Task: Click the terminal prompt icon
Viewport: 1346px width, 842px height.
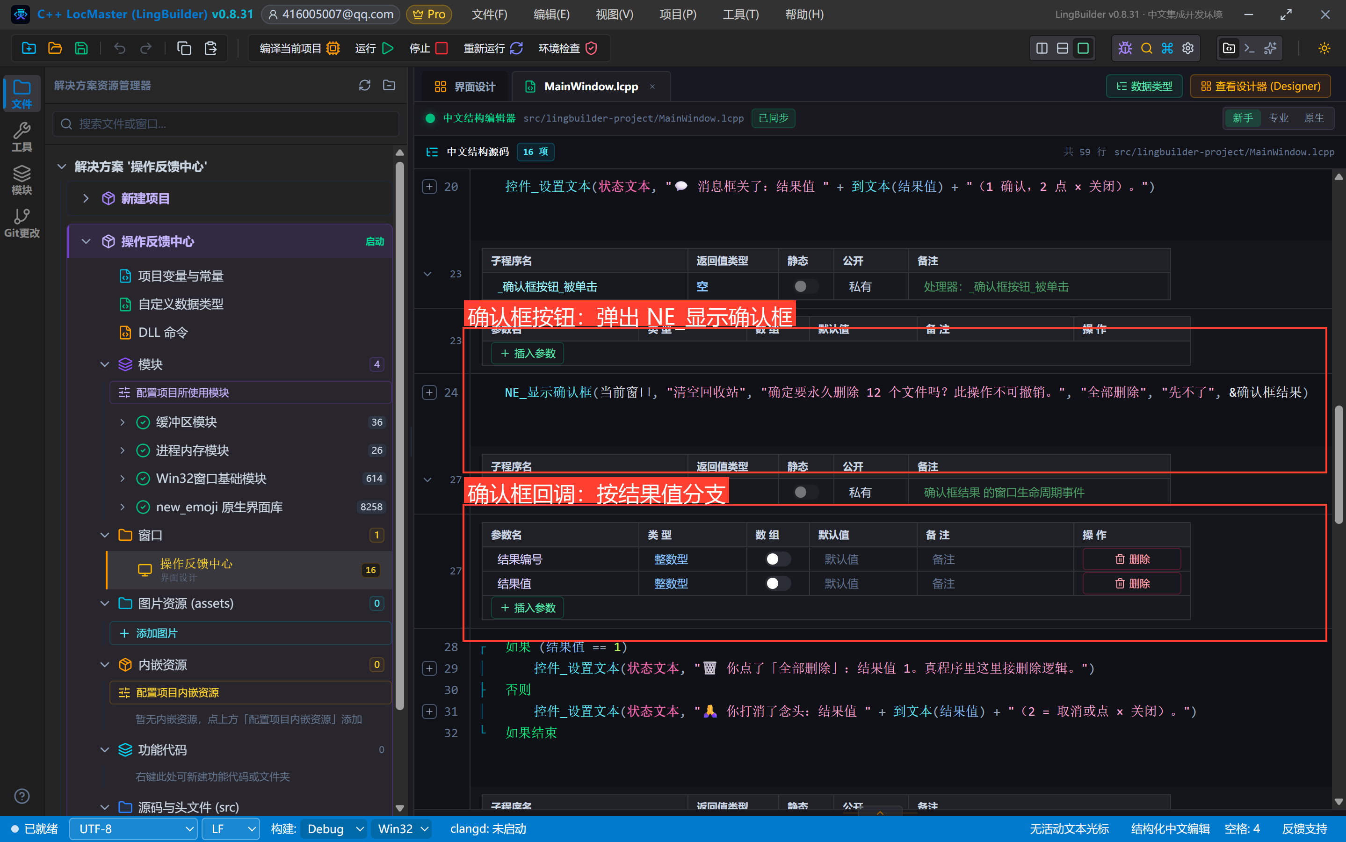Action: (1249, 49)
